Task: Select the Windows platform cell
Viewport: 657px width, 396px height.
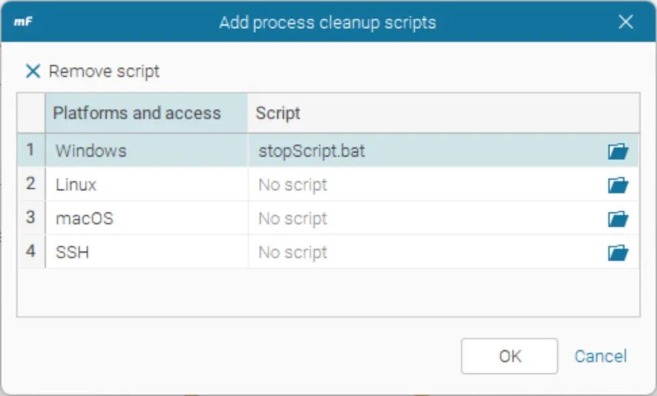Action: [91, 151]
